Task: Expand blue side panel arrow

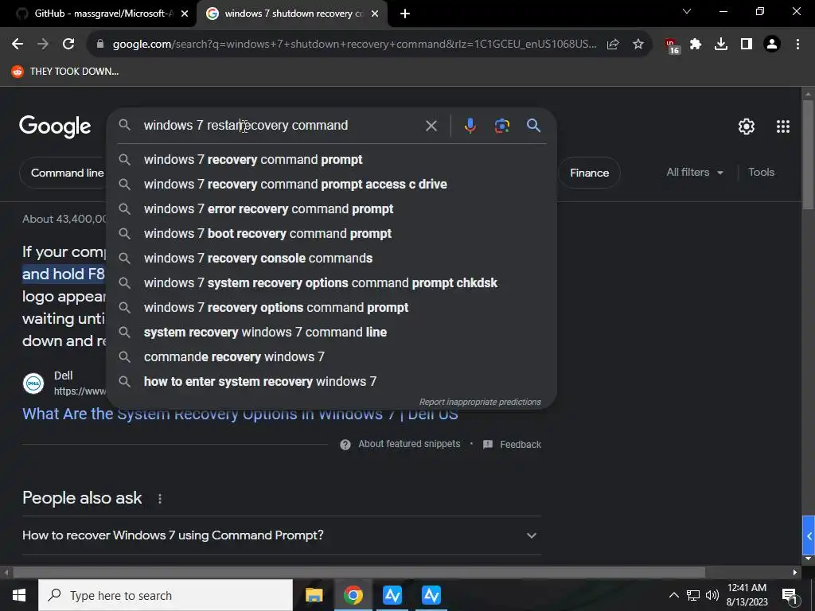Action: pos(809,535)
